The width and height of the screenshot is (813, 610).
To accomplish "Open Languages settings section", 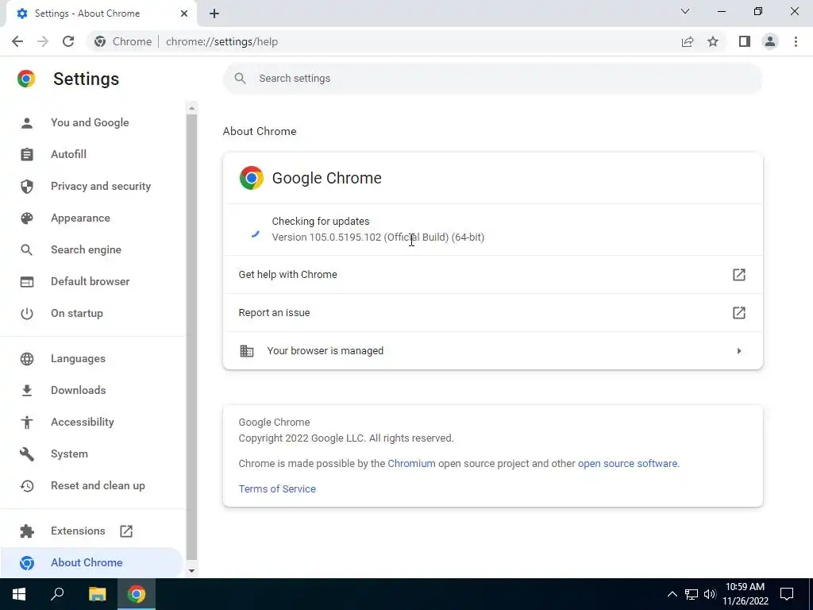I will (x=78, y=358).
